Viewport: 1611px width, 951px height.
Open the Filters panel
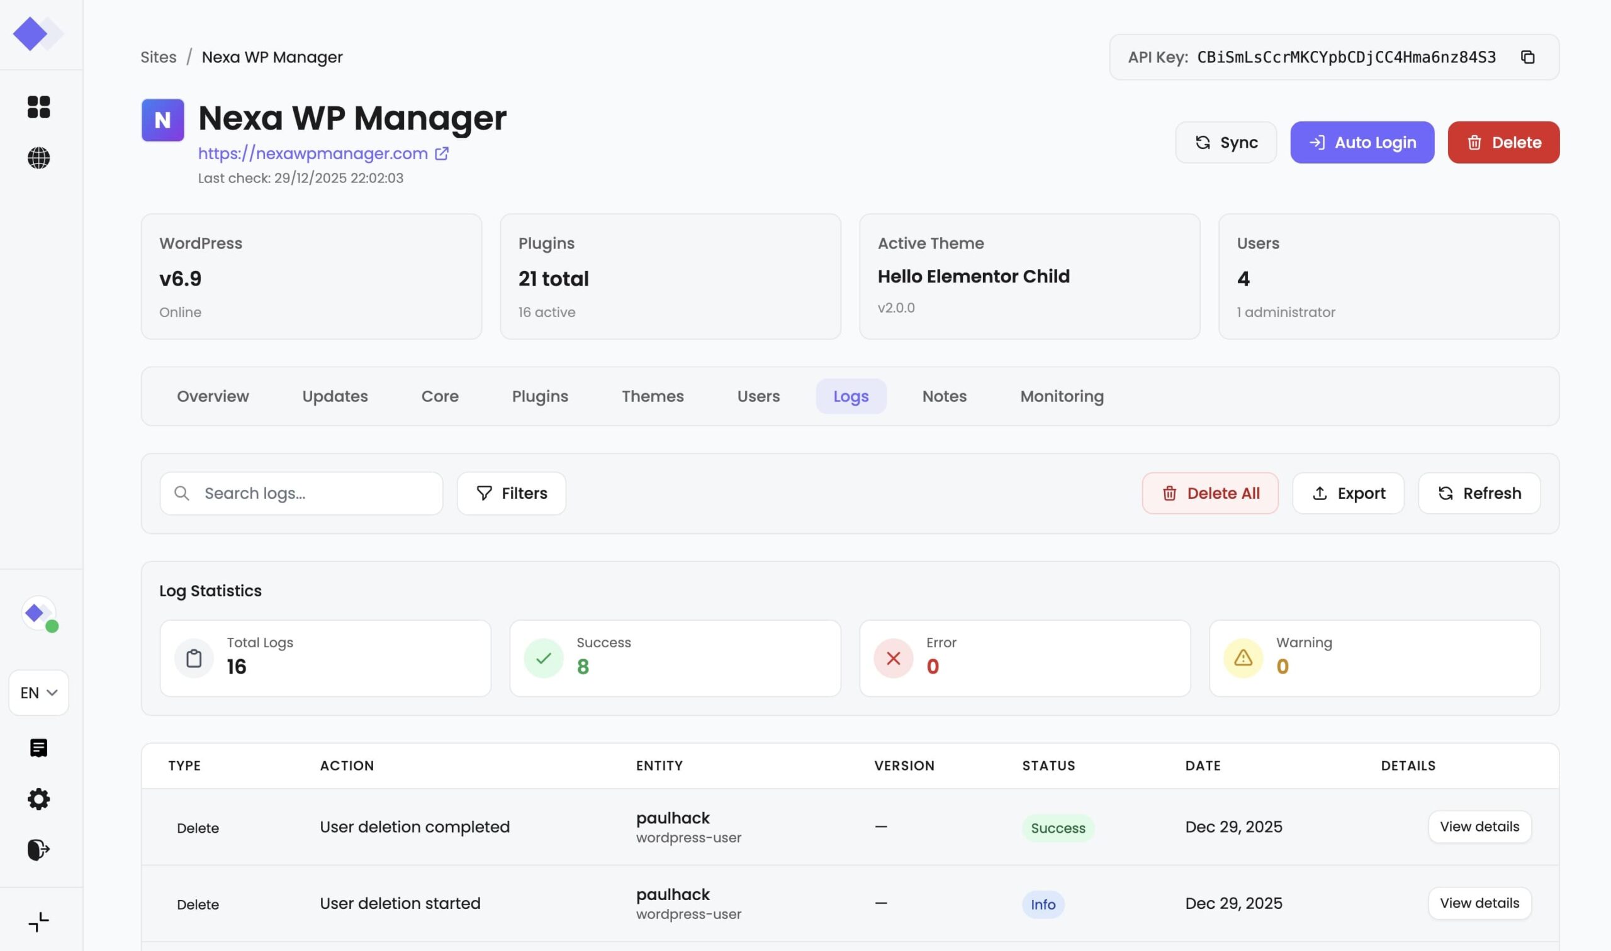[x=511, y=494]
